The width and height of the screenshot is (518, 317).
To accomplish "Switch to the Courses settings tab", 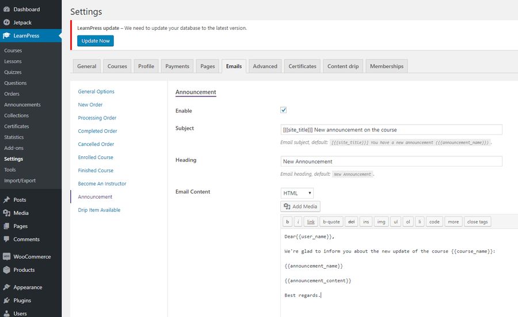I will click(117, 66).
